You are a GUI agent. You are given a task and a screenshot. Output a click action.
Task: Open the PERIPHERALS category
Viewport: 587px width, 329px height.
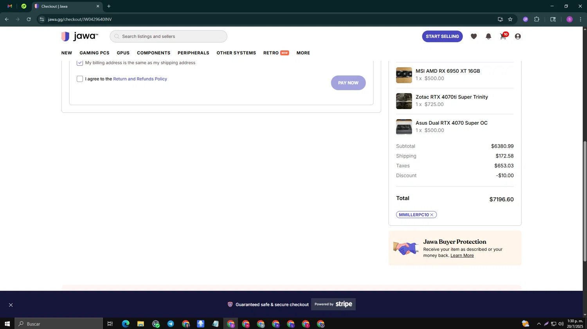[193, 53]
